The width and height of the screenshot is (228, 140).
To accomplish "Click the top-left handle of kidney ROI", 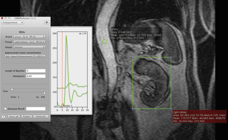I will coord(133,57).
